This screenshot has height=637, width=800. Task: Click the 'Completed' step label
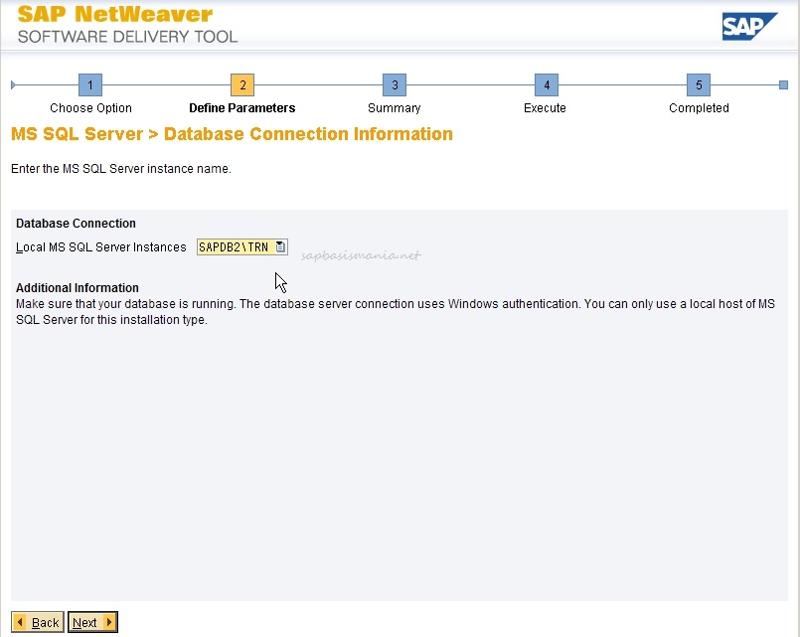point(699,108)
